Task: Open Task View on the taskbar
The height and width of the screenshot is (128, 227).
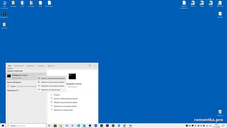Action: (49, 126)
